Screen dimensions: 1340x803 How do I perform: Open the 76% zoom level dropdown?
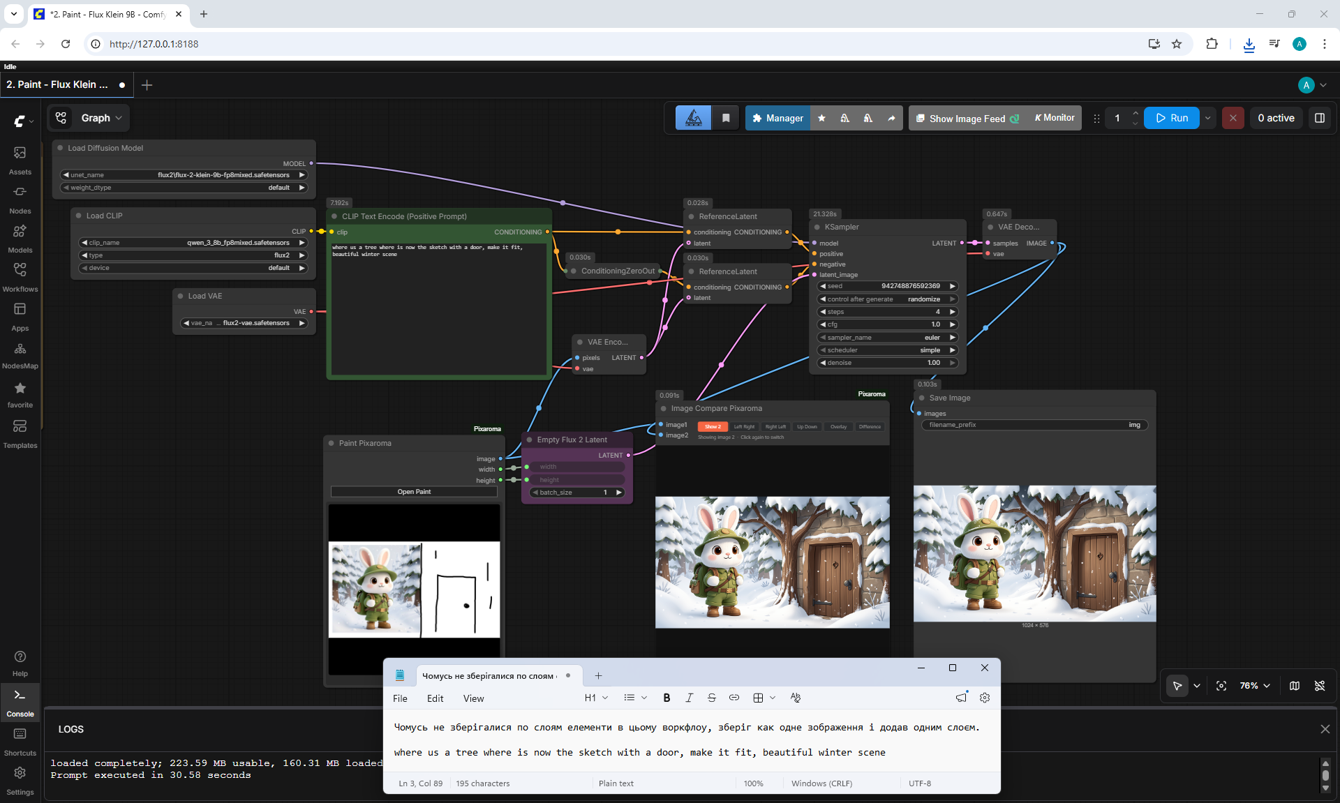1255,686
